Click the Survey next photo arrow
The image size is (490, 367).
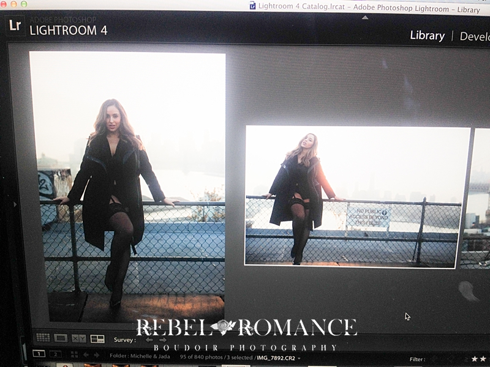[x=163, y=339]
